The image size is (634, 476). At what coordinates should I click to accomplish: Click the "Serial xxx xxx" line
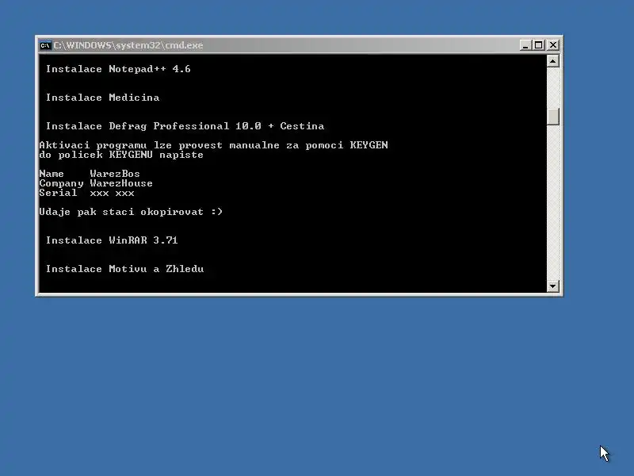[x=86, y=193]
